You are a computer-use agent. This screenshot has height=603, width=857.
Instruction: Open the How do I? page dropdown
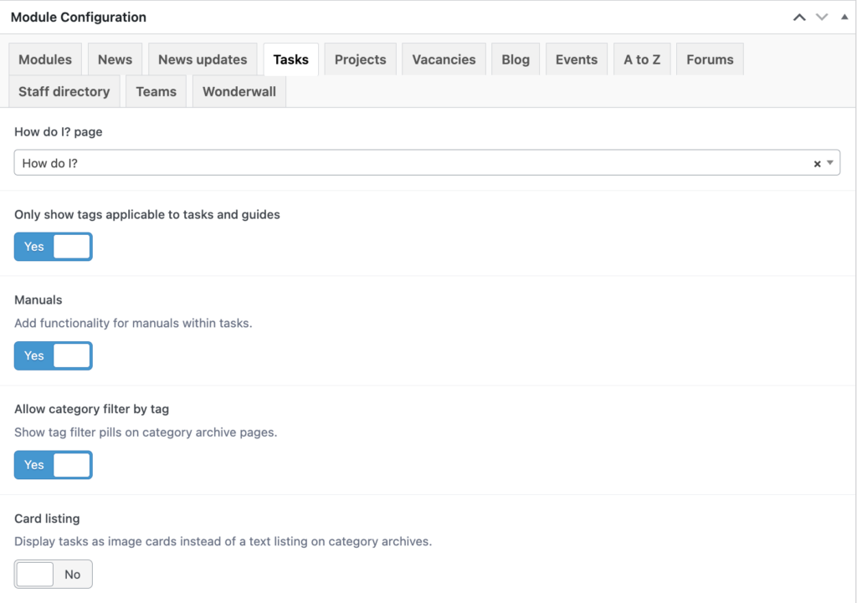830,163
